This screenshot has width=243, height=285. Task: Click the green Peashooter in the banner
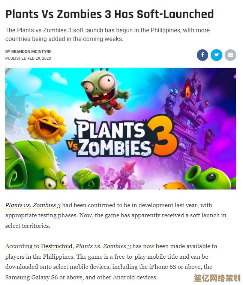210,177
